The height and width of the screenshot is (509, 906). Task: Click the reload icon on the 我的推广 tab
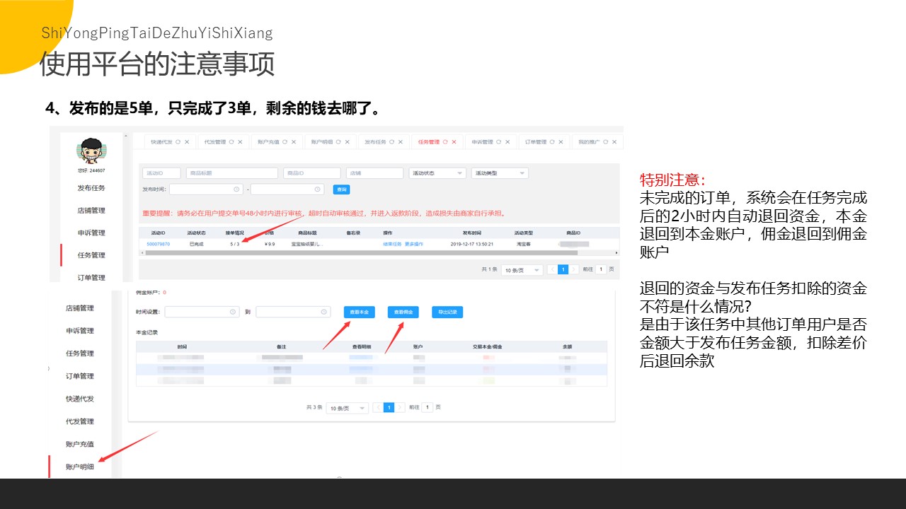pos(606,142)
